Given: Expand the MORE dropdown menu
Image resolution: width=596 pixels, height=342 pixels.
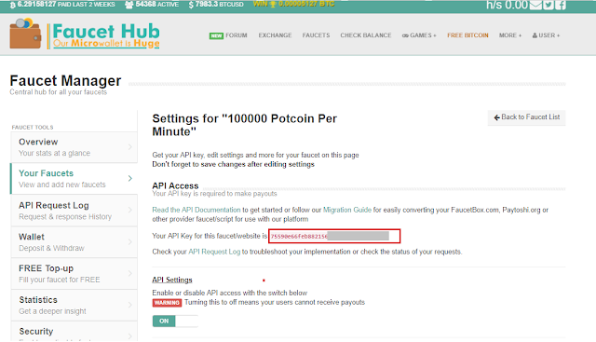Looking at the screenshot, I should tap(510, 35).
